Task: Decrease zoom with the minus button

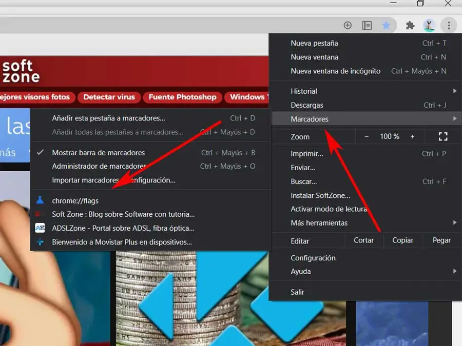Action: pos(367,136)
